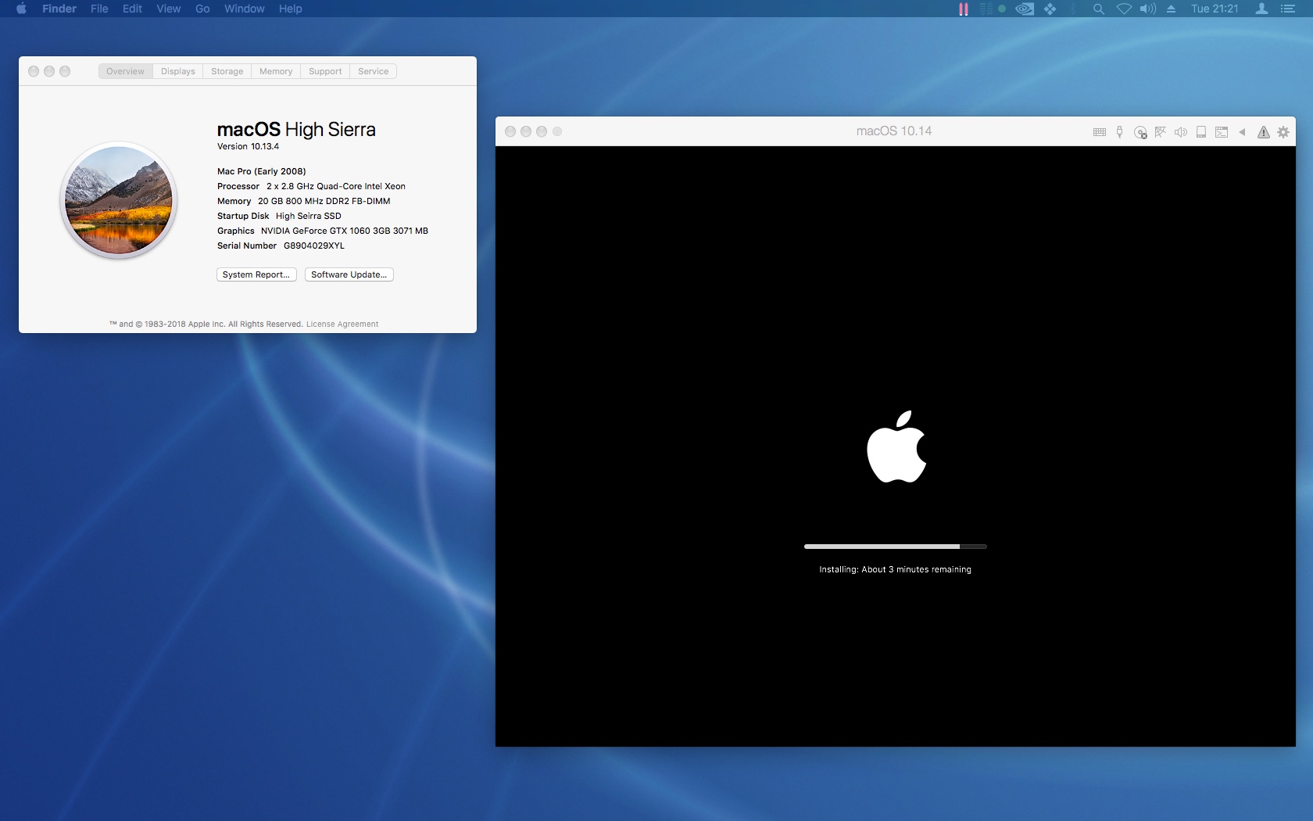
Task: Click the macOS 10.14 window title
Action: tap(894, 131)
